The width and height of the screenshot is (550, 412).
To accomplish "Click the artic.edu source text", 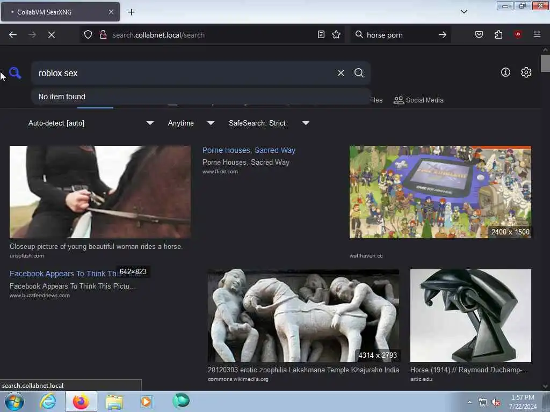I will pos(421,379).
